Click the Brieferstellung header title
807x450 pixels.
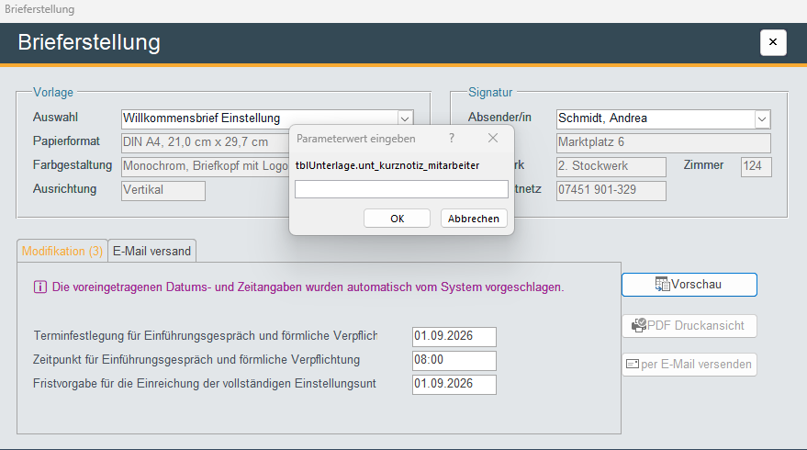pyautogui.click(x=89, y=42)
